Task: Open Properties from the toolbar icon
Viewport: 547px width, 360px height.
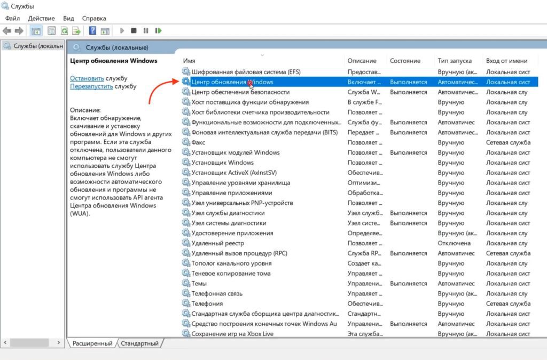Action: pyautogui.click(x=52, y=30)
